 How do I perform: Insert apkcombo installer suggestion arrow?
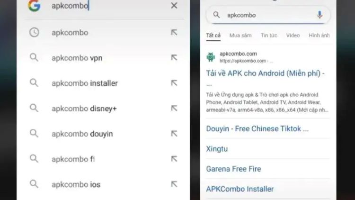(x=174, y=83)
